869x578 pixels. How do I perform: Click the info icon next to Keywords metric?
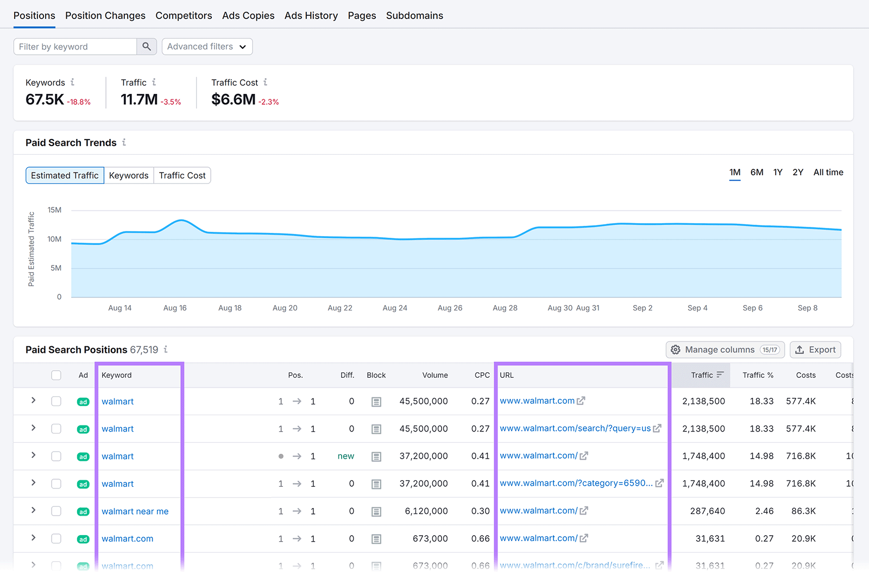73,82
